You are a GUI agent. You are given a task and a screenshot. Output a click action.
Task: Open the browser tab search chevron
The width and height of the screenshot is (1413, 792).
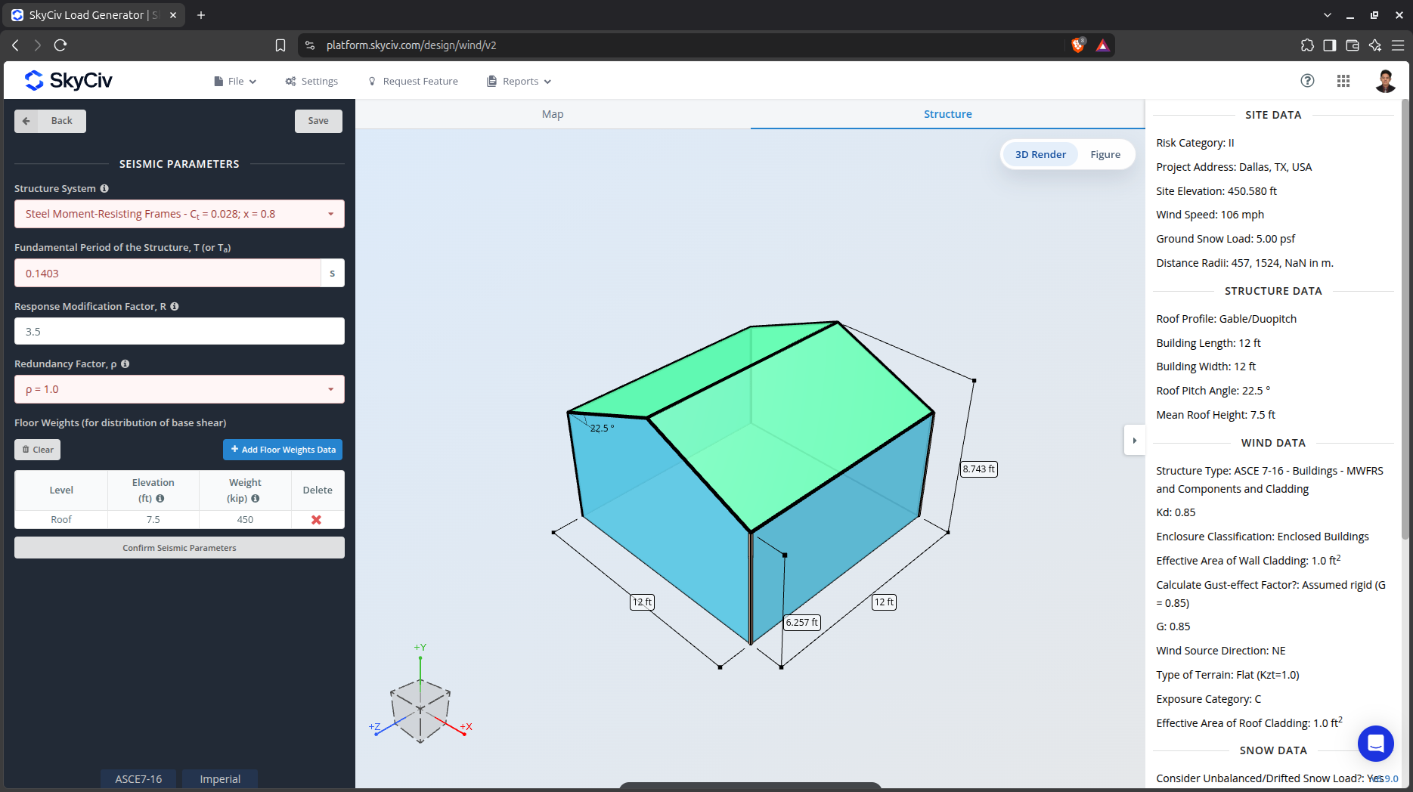point(1328,15)
